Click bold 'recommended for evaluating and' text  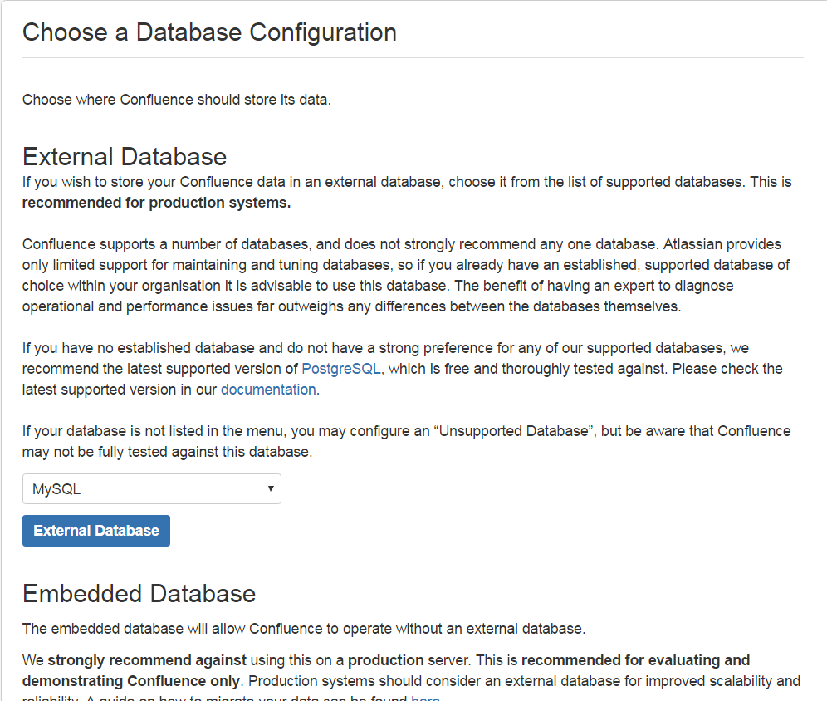[635, 660]
